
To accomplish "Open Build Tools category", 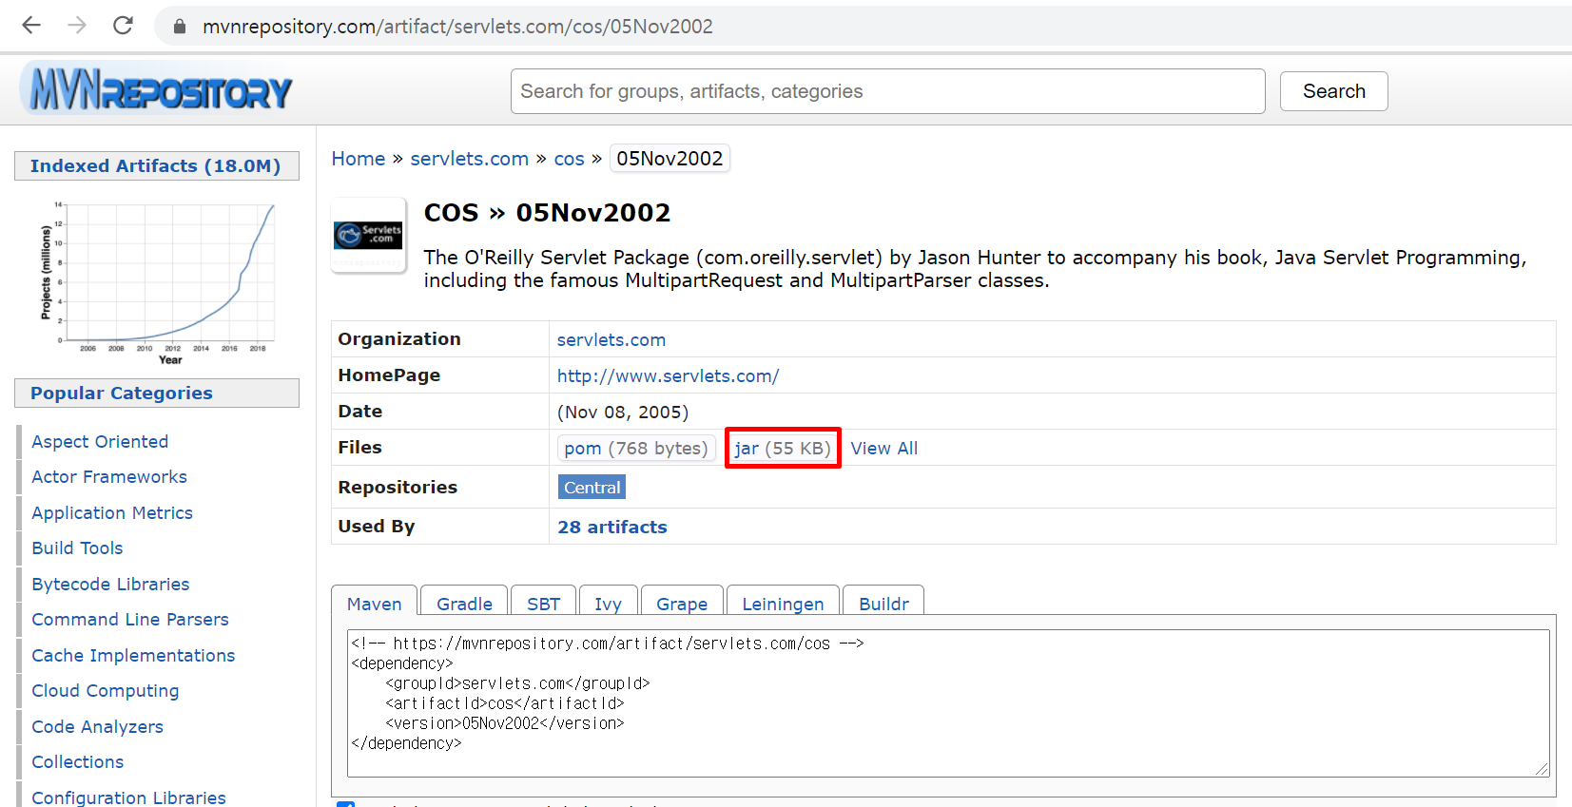I will (x=77, y=548).
